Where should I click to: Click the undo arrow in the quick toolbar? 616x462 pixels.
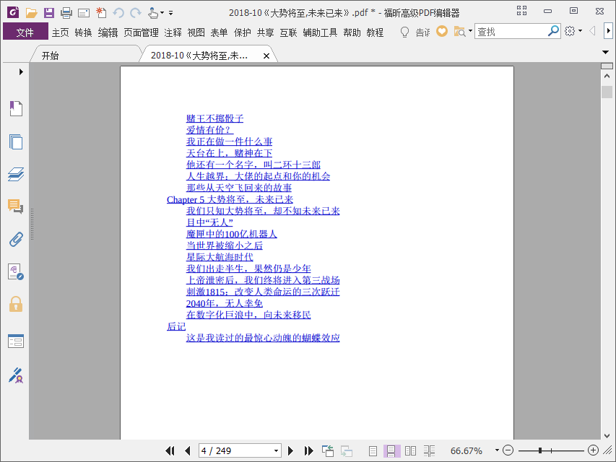pos(118,13)
